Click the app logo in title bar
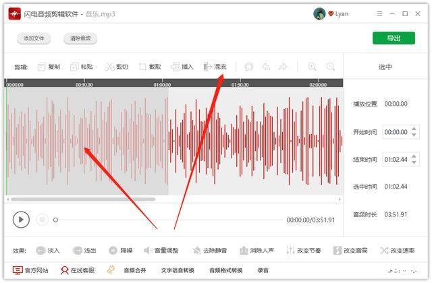 tap(15, 13)
